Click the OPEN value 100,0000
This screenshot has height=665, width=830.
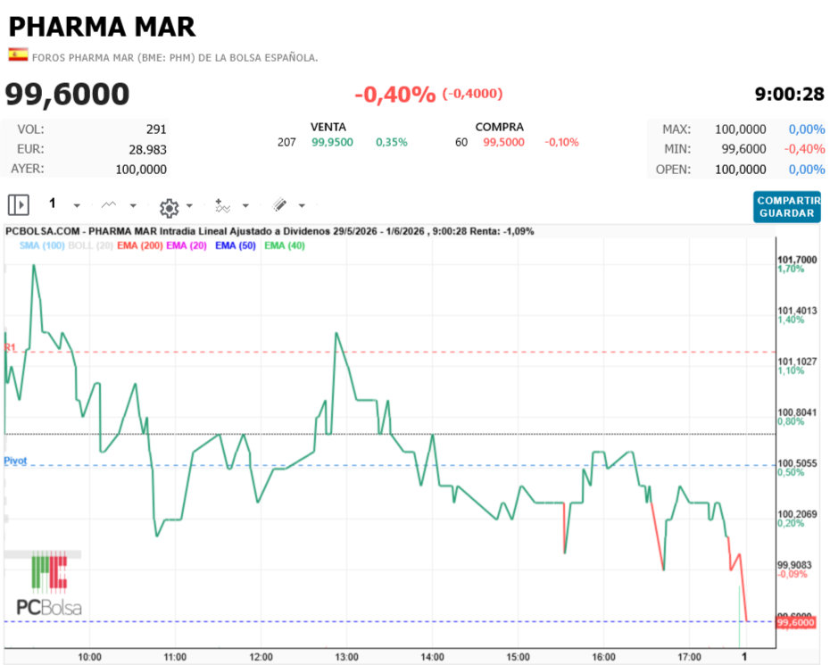[741, 170]
